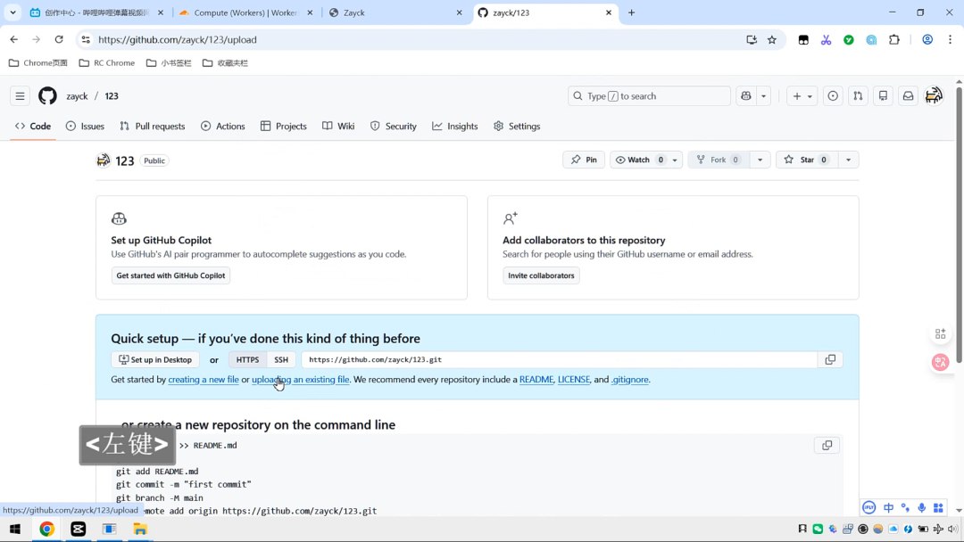This screenshot has height=542, width=964.
Task: Follow the 'uploading an existing file' link
Action: [300, 380]
